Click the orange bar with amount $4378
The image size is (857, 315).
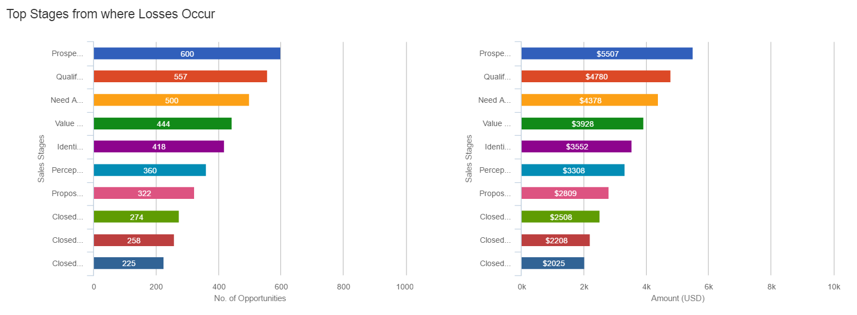pos(590,100)
